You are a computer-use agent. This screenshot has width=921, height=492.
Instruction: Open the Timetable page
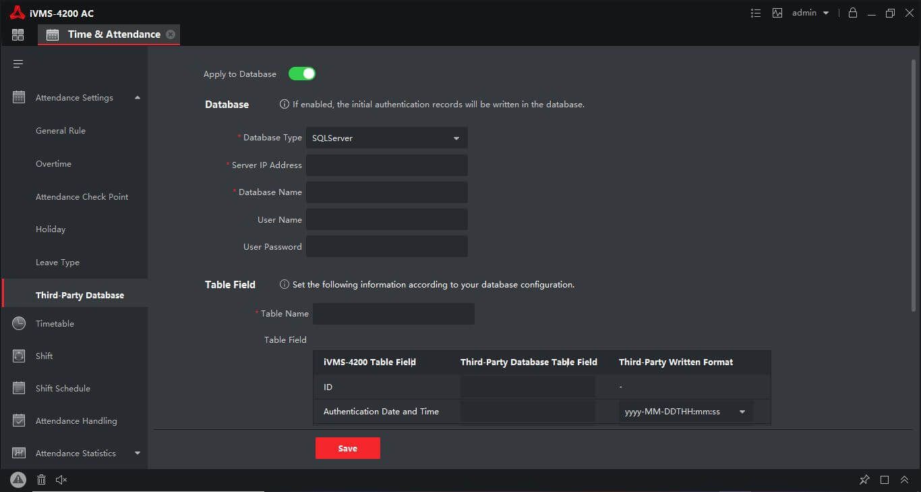55,324
